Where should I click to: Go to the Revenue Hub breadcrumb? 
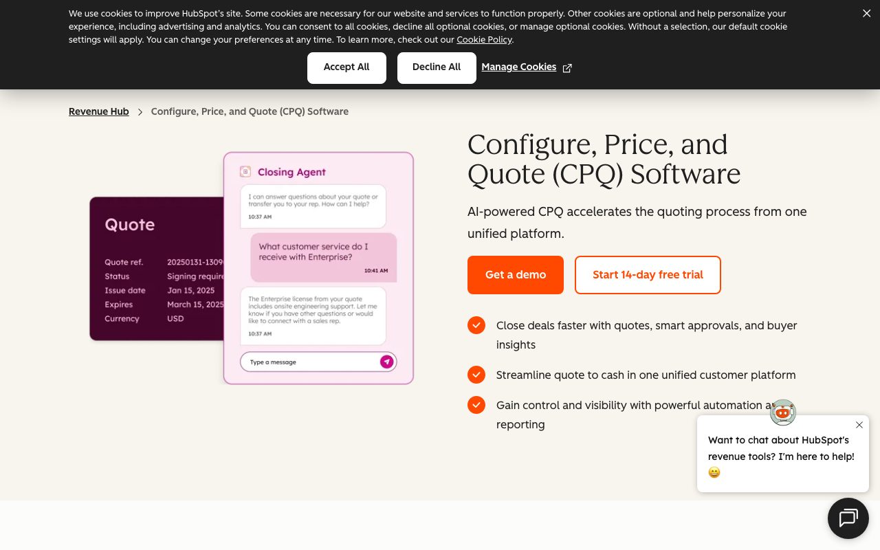99,111
